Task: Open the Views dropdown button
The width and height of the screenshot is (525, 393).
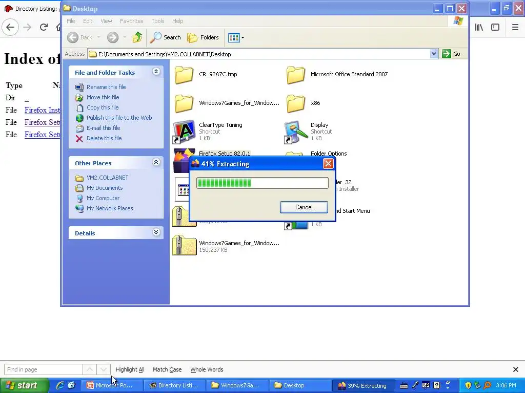Action: (x=236, y=38)
